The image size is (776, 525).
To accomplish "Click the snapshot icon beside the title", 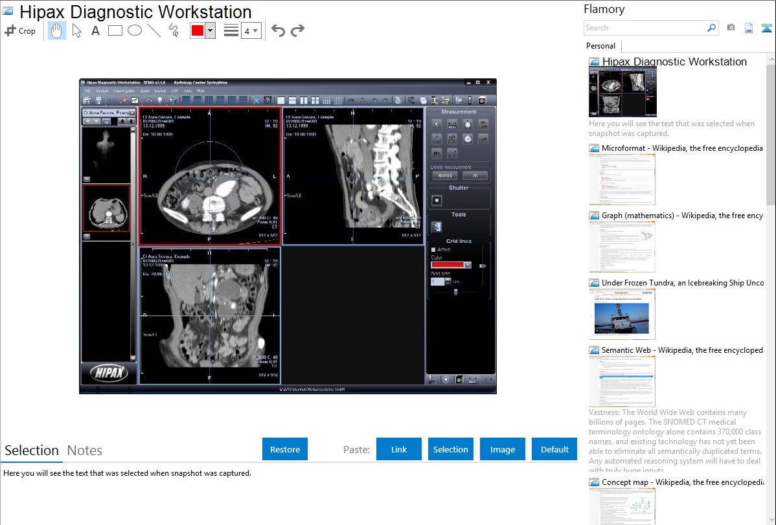I will [8, 11].
